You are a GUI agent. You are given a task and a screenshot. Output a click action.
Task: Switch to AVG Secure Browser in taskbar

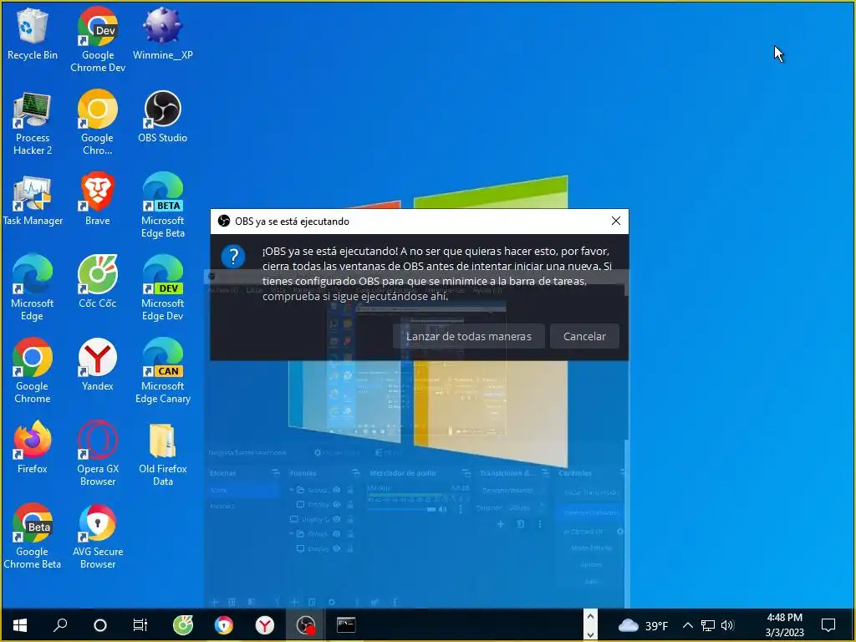[224, 625]
